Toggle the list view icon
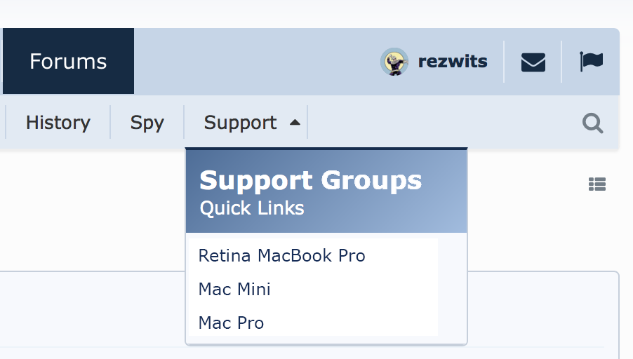This screenshot has height=359, width=633. (597, 184)
